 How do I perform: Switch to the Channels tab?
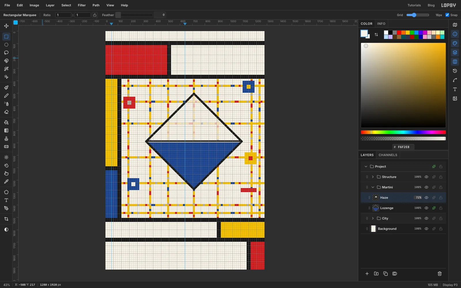388,155
